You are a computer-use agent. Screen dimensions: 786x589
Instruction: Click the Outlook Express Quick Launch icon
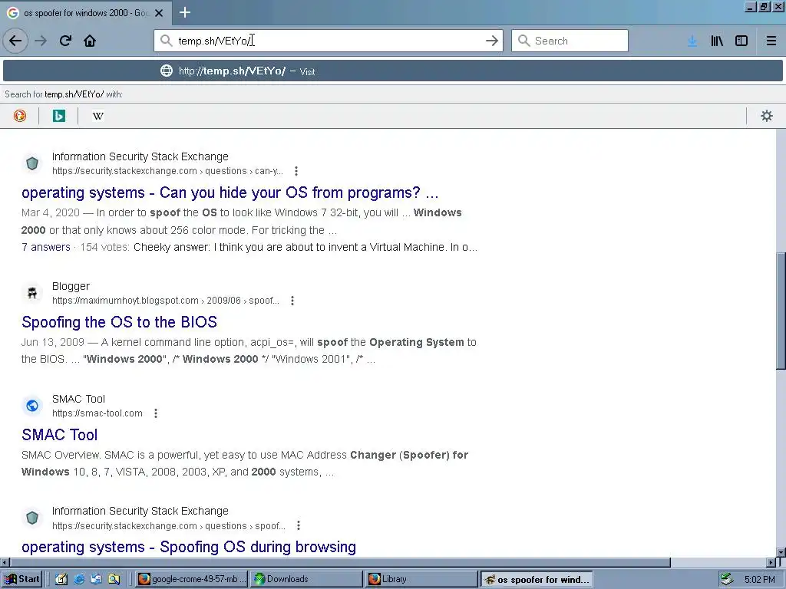click(x=96, y=579)
